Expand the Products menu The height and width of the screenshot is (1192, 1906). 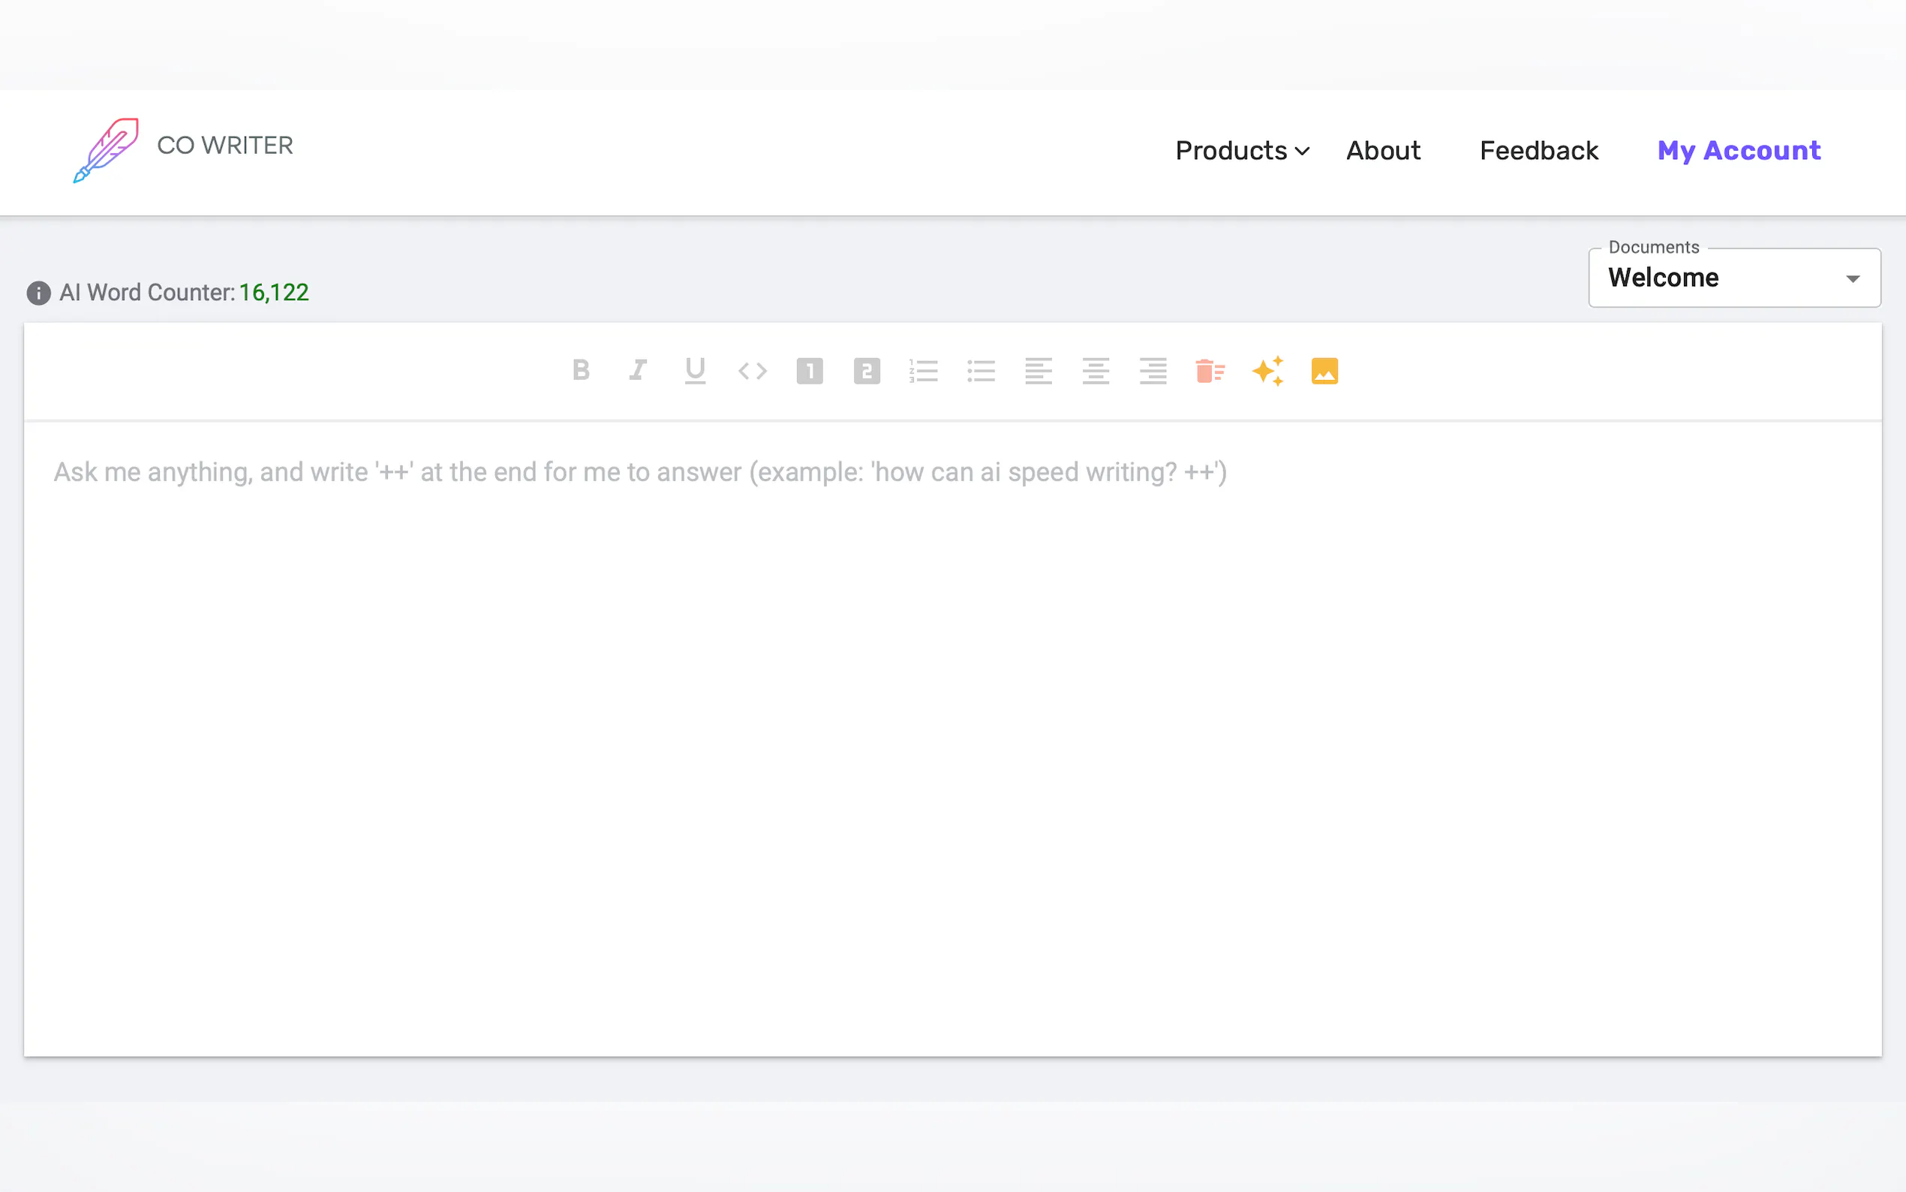pos(1242,151)
